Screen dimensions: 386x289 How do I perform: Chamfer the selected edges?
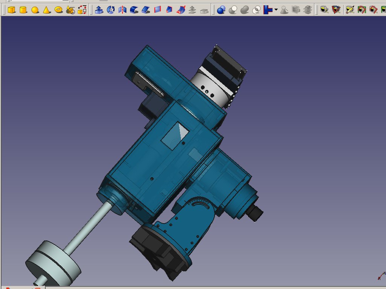point(146,10)
